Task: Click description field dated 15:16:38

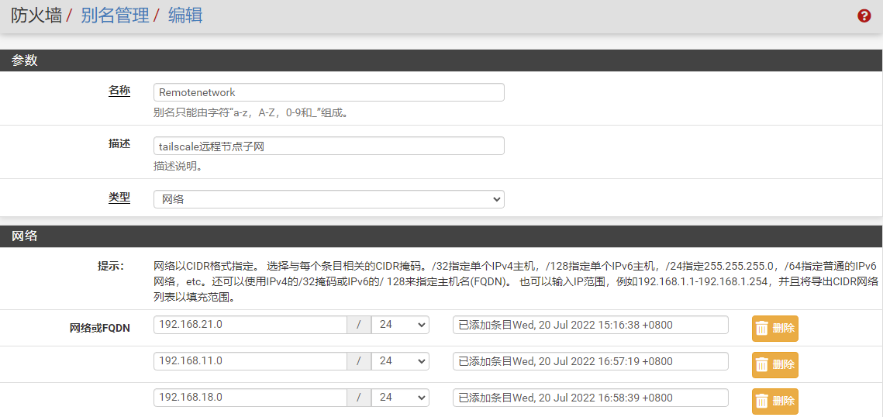Action: (590, 325)
